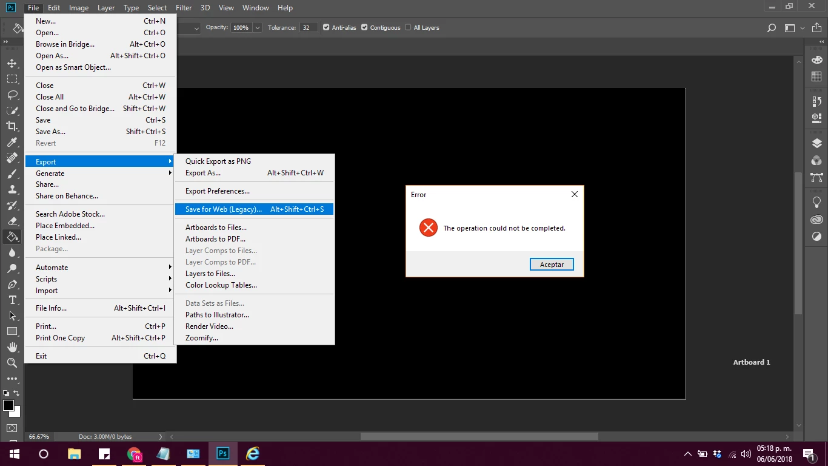The width and height of the screenshot is (828, 466).
Task: Choose Save As in File menu
Action: point(100,132)
